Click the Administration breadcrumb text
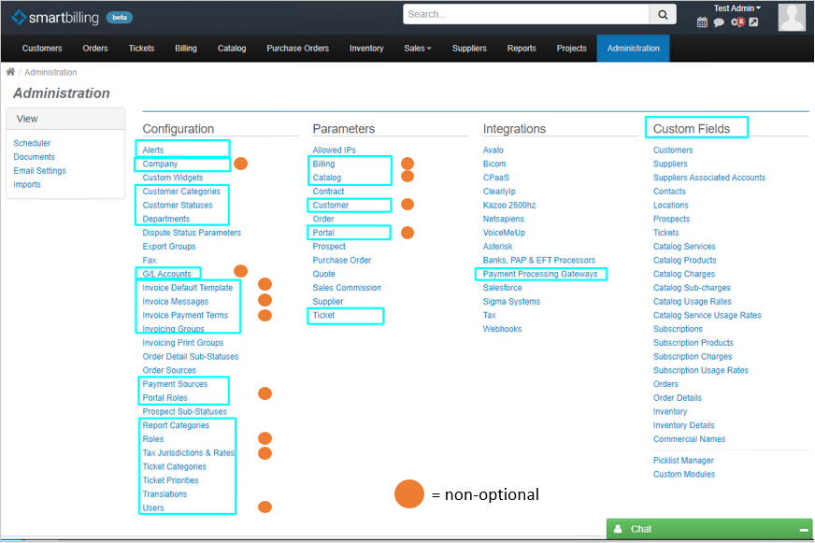 pos(50,72)
